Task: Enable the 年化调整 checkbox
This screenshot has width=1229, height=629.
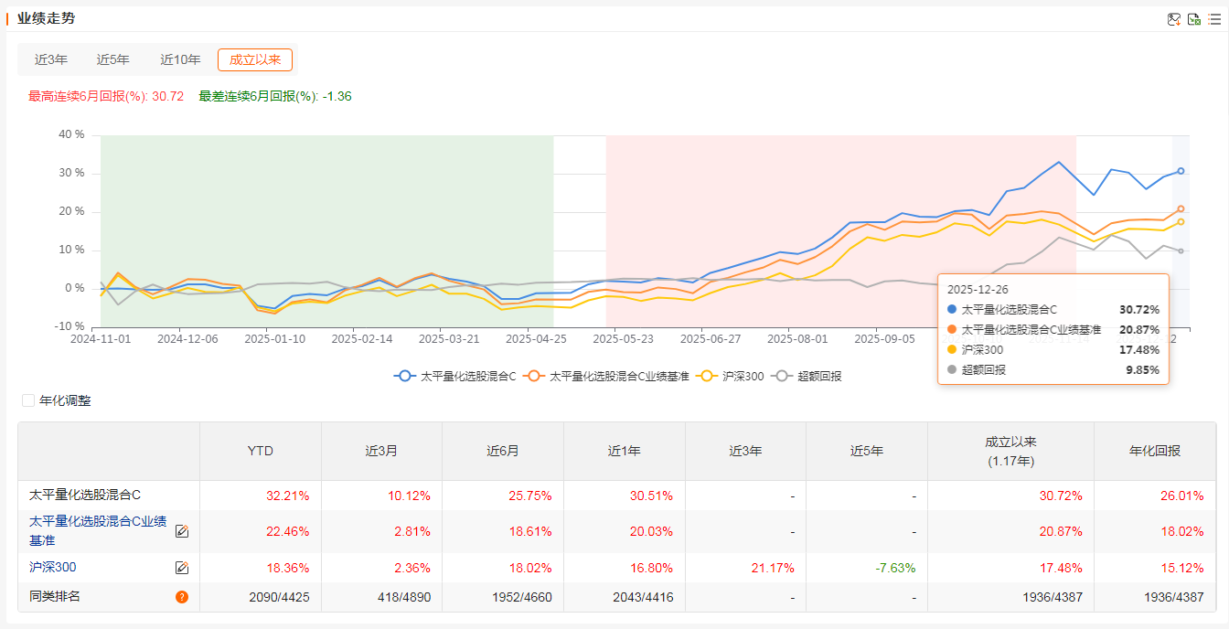Action: (x=28, y=400)
